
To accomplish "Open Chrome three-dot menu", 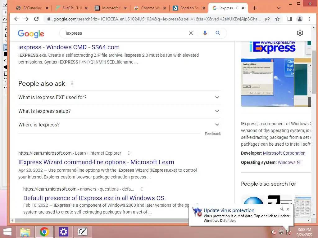I will click(310, 19).
